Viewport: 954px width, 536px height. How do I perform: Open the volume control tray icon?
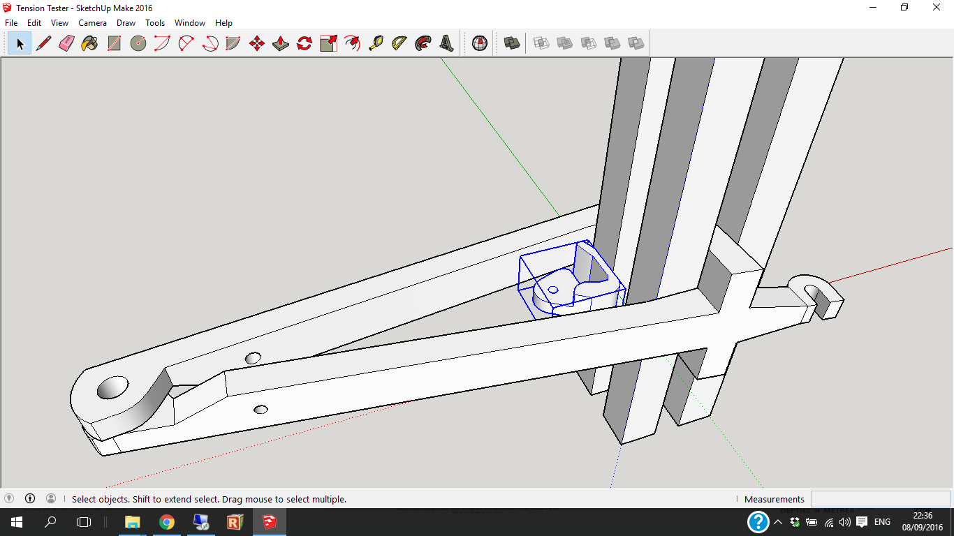[x=845, y=522]
